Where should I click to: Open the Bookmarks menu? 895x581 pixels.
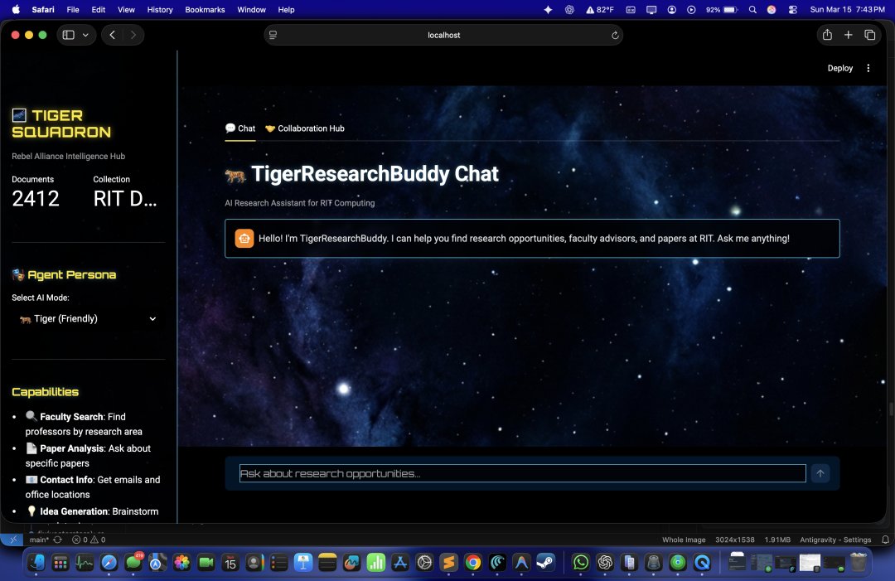point(205,10)
